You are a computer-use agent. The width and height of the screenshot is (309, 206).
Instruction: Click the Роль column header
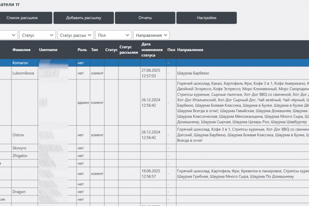[x=82, y=50]
